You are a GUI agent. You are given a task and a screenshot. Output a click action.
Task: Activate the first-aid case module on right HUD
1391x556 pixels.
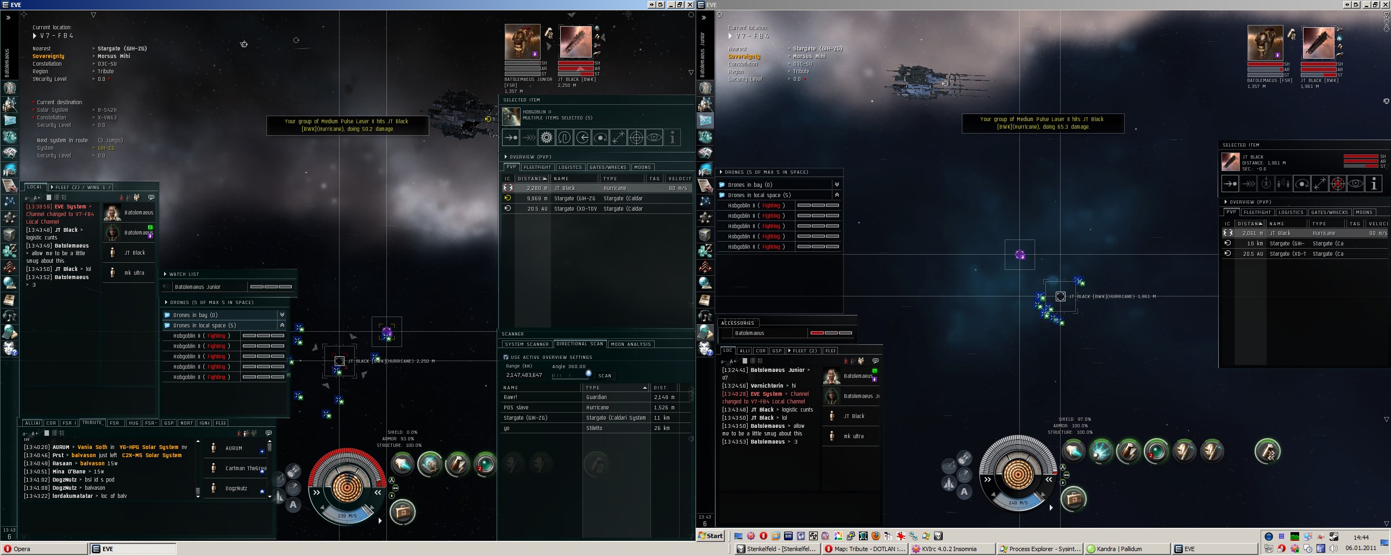pyautogui.click(x=1074, y=498)
